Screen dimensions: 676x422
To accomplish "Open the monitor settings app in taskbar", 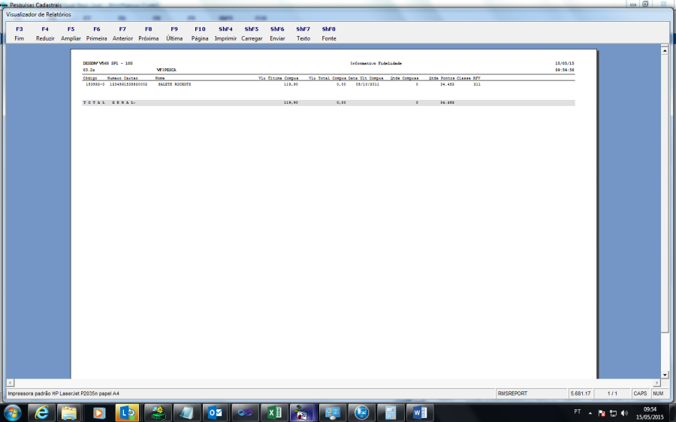I will (x=332, y=413).
